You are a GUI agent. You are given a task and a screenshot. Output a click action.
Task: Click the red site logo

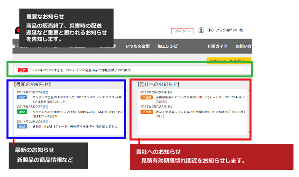17,30
